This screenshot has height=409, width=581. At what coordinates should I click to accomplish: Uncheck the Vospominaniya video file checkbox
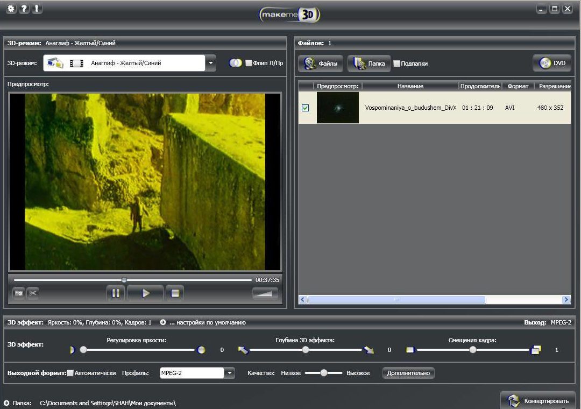pyautogui.click(x=305, y=108)
